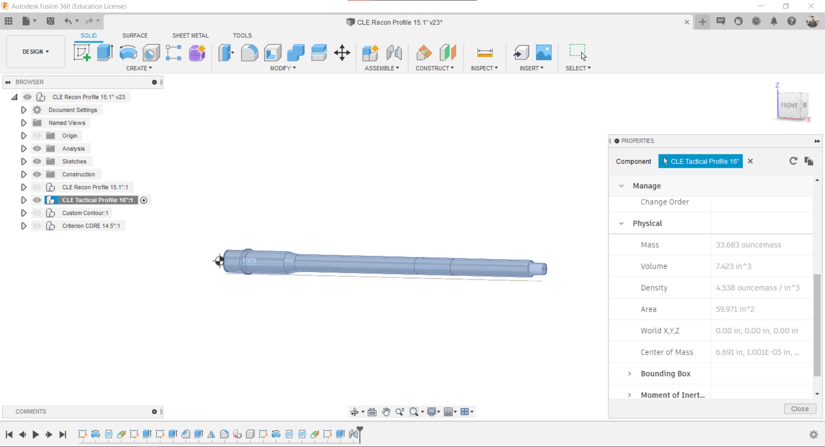Screen dimensions: 825x447
Task: Open the data panel grid icon
Action: [x=9, y=21]
